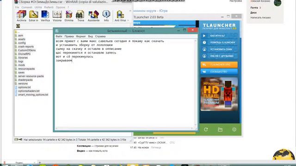
Task: Click КАК ИГРАТЬ? button in TLauncher
Action: tap(219, 36)
